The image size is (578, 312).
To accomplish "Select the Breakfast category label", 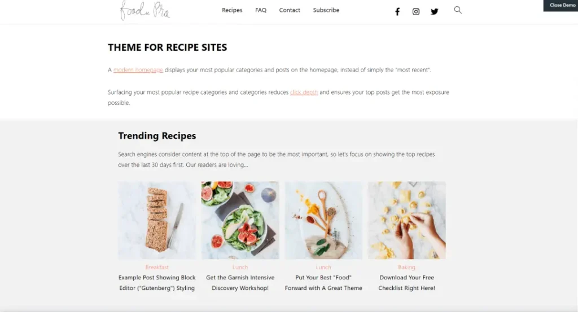I will (157, 267).
